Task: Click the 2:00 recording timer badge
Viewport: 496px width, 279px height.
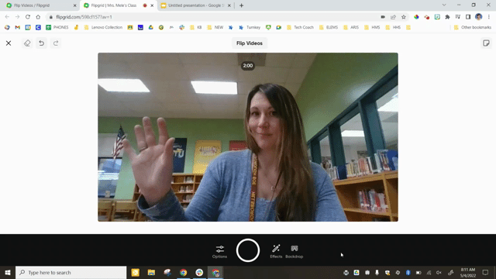Action: click(248, 65)
